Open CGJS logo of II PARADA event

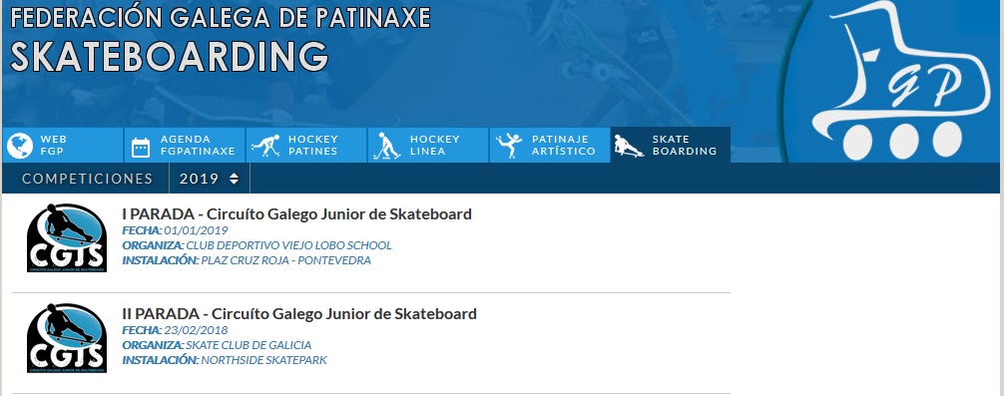click(x=67, y=338)
